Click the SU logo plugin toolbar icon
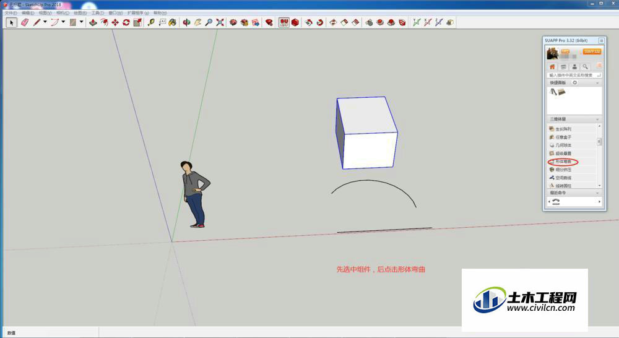This screenshot has height=338, width=619. [284, 22]
